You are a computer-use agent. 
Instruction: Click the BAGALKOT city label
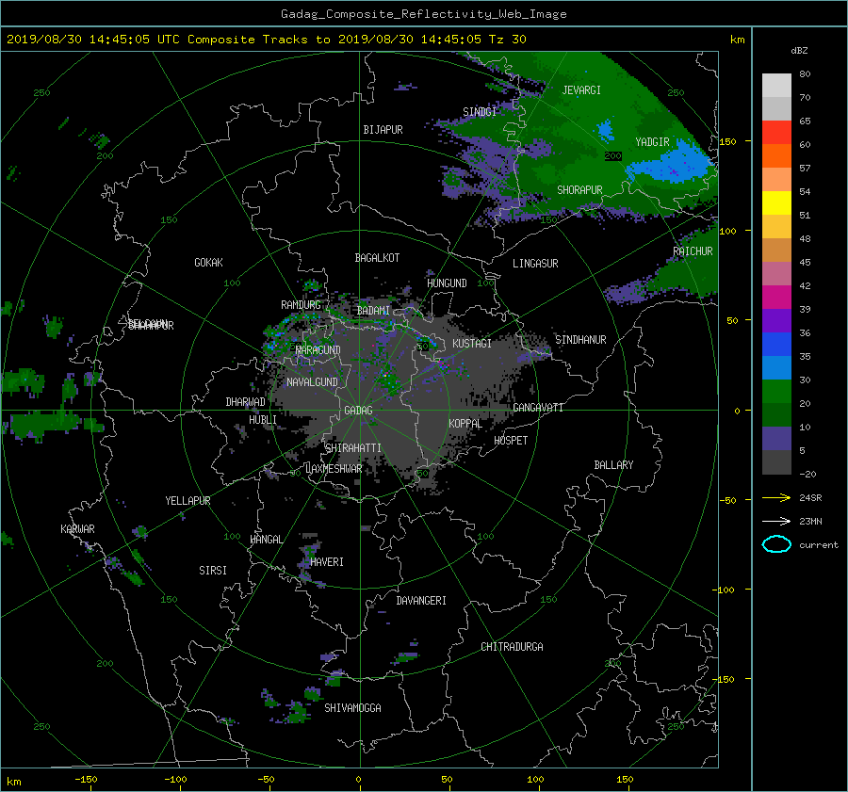[377, 258]
